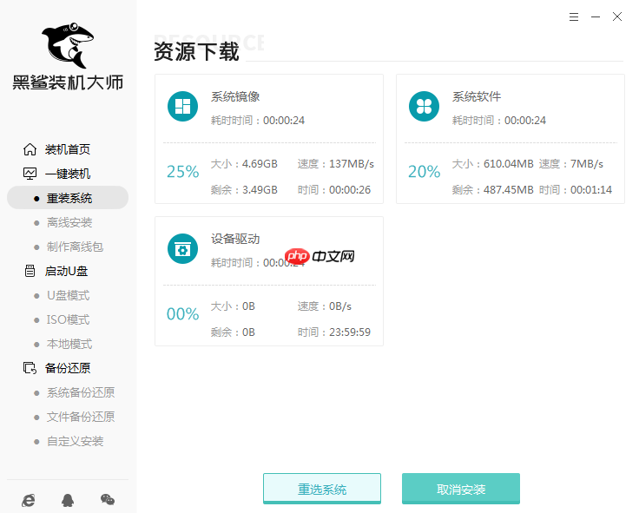Click the black shark logo icon
This screenshot has width=639, height=513.
[68, 45]
